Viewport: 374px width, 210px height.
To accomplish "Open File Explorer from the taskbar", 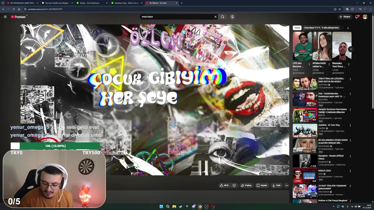I will [x=174, y=206].
